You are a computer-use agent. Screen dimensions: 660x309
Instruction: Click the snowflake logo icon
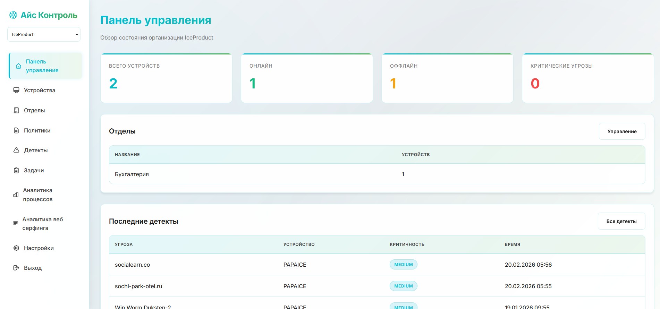13,15
